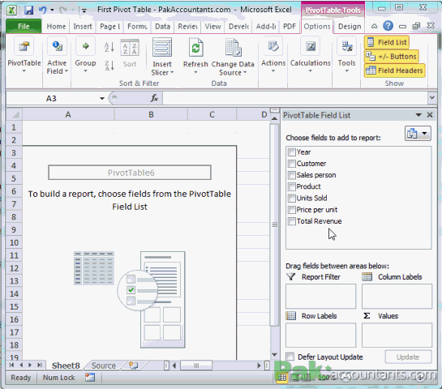The image size is (442, 389).
Task: Toggle the Field Headers show button
Action: click(395, 71)
